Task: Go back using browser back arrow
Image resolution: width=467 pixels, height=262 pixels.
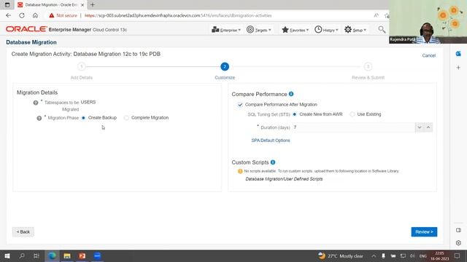Action: 8,15
